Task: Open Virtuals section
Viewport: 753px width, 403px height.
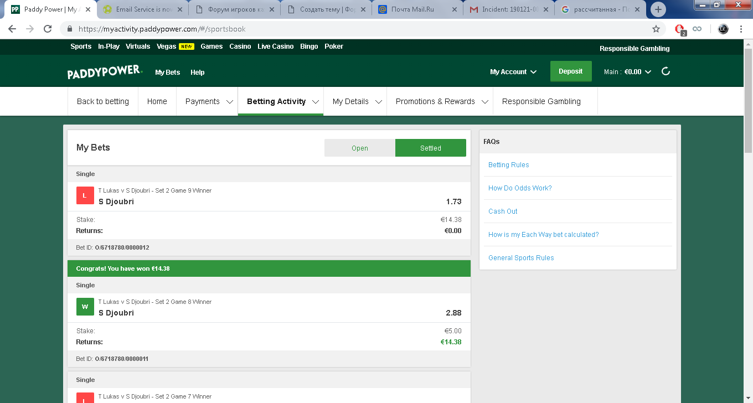Action: pos(138,46)
